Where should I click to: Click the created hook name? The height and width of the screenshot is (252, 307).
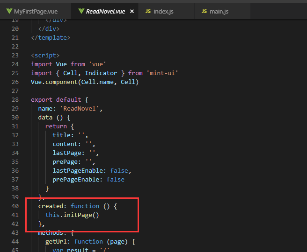click(51, 206)
